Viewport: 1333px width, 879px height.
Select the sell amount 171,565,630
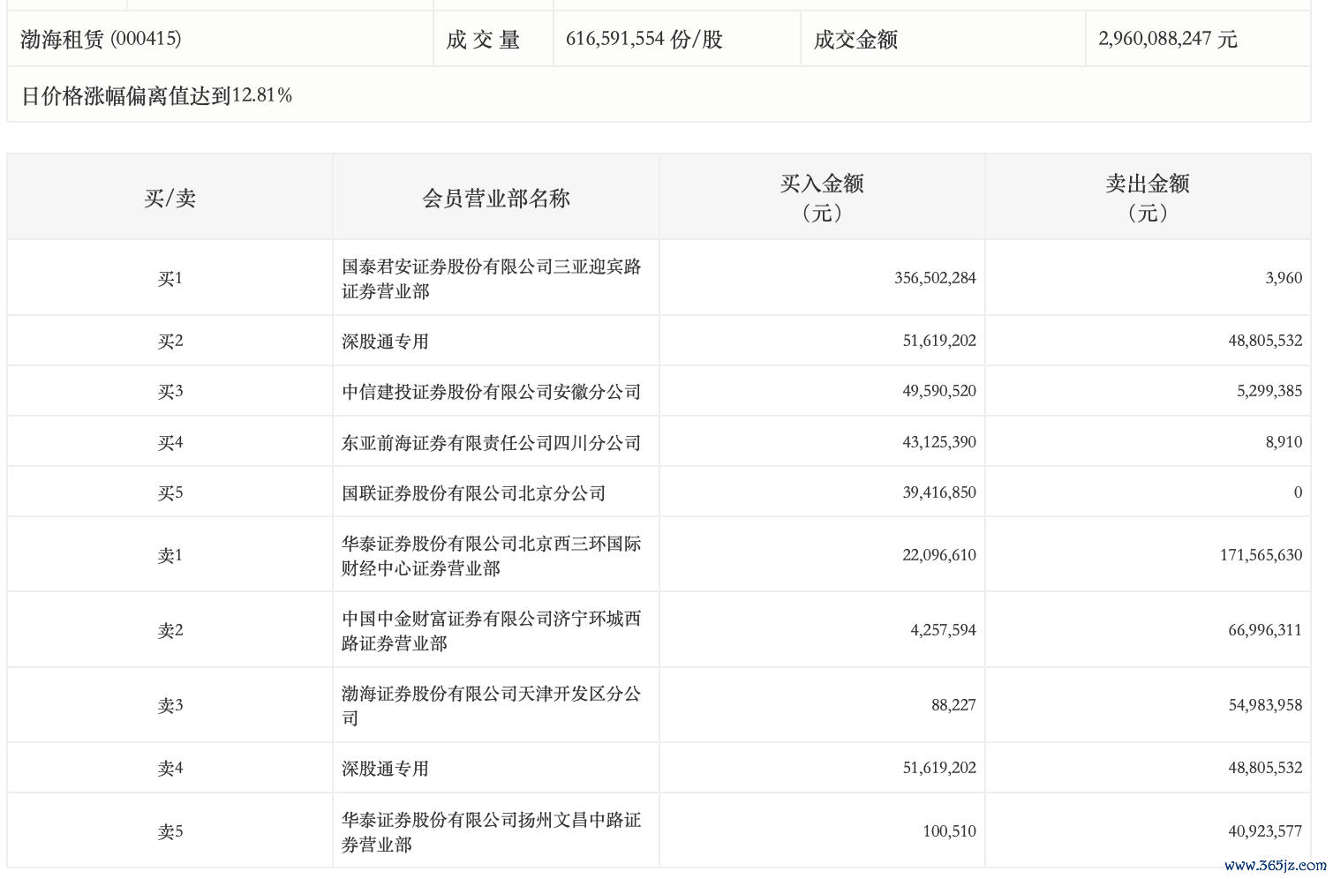(x=1261, y=555)
